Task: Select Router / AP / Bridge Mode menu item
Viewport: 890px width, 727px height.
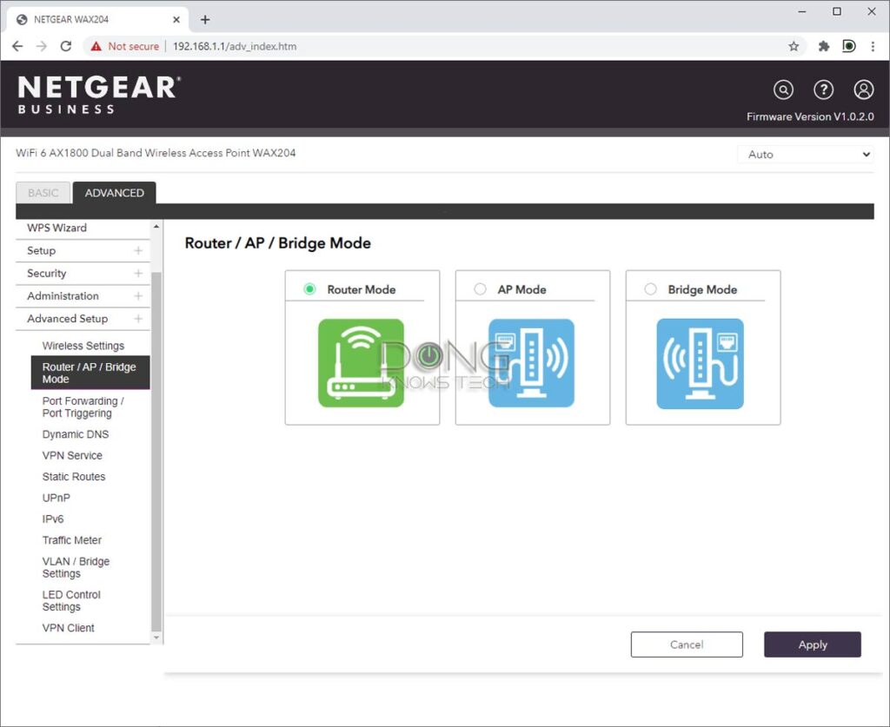Action: pos(90,373)
